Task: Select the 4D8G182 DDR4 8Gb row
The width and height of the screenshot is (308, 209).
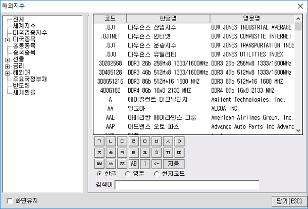Action: [194, 90]
